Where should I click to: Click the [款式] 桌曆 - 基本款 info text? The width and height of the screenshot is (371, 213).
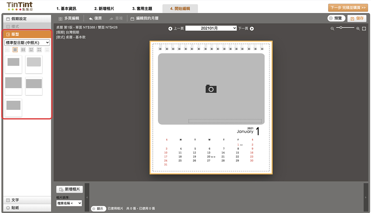(x=71, y=37)
